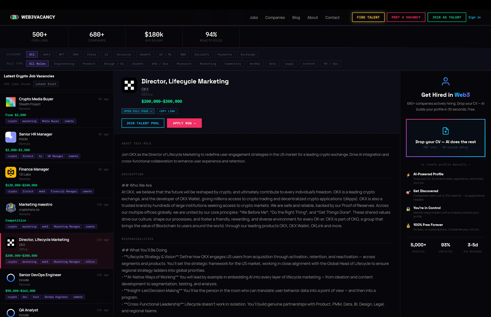Open the About page

(313, 17)
